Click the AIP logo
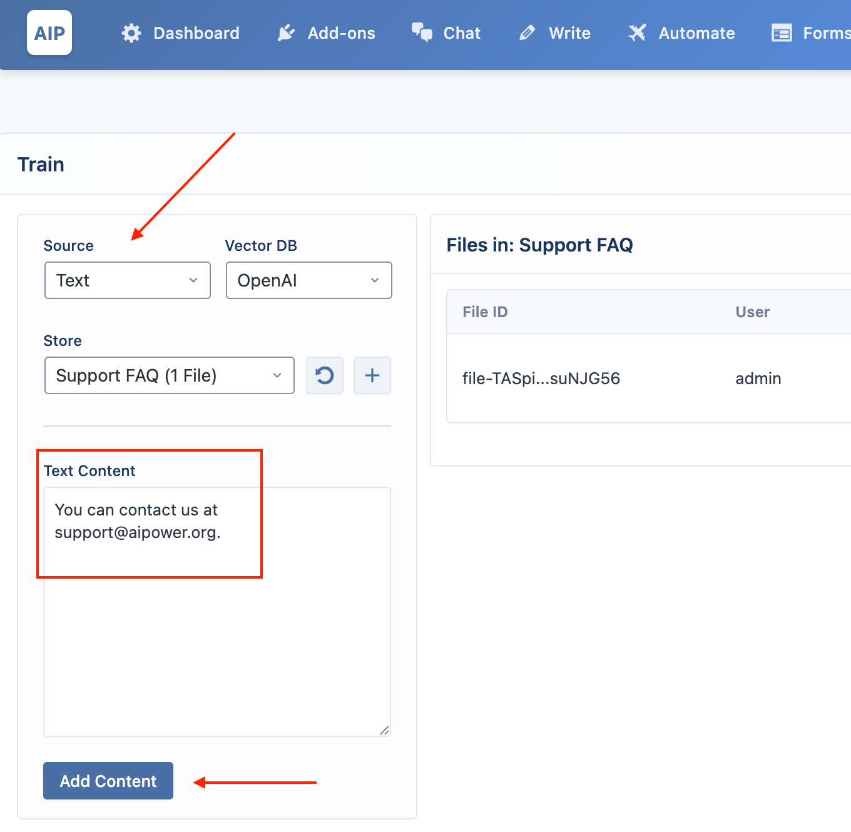This screenshot has height=832, width=851. [x=49, y=33]
